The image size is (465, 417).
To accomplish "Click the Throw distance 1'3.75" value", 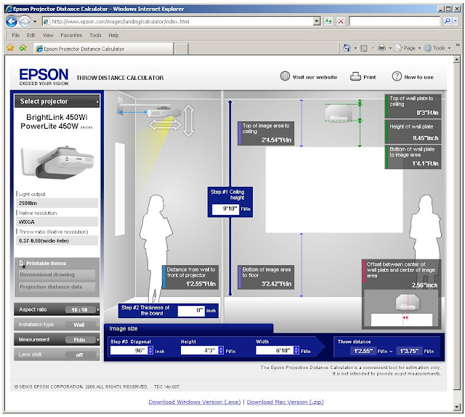I will pyautogui.click(x=409, y=351).
